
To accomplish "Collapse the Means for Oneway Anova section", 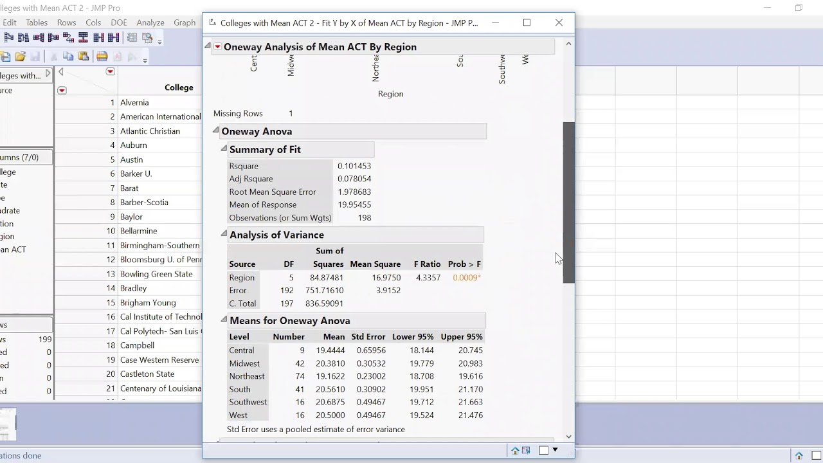I will pyautogui.click(x=224, y=319).
